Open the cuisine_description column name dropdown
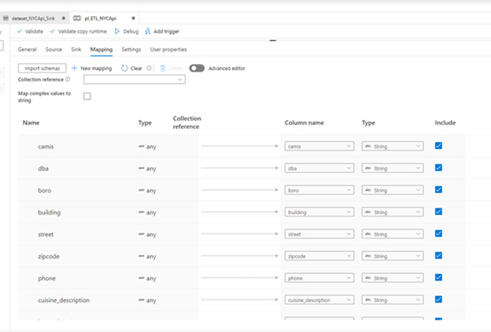Image resolution: width=491 pixels, height=332 pixels. coord(320,299)
